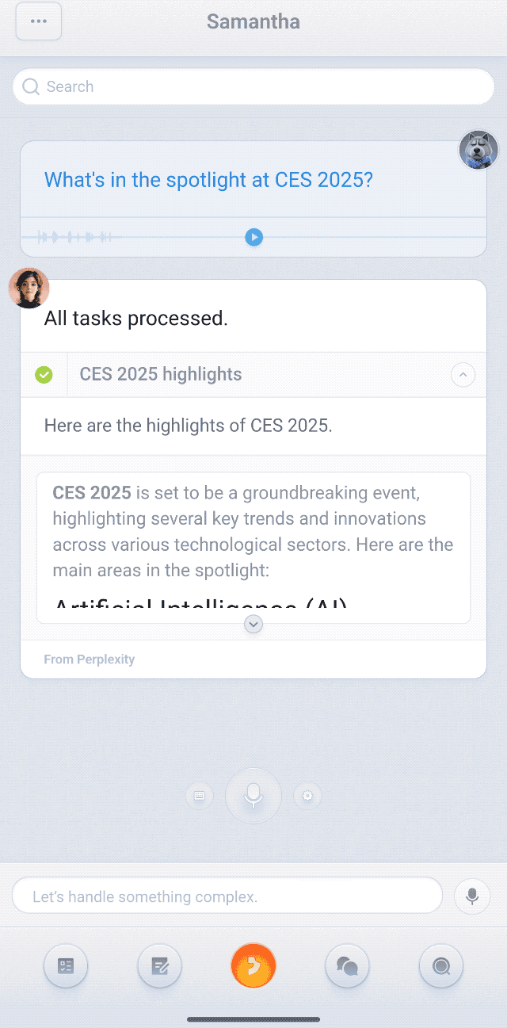Screen dimensions: 507x1028
Task: Tap the large center microphone button
Action: 253,795
